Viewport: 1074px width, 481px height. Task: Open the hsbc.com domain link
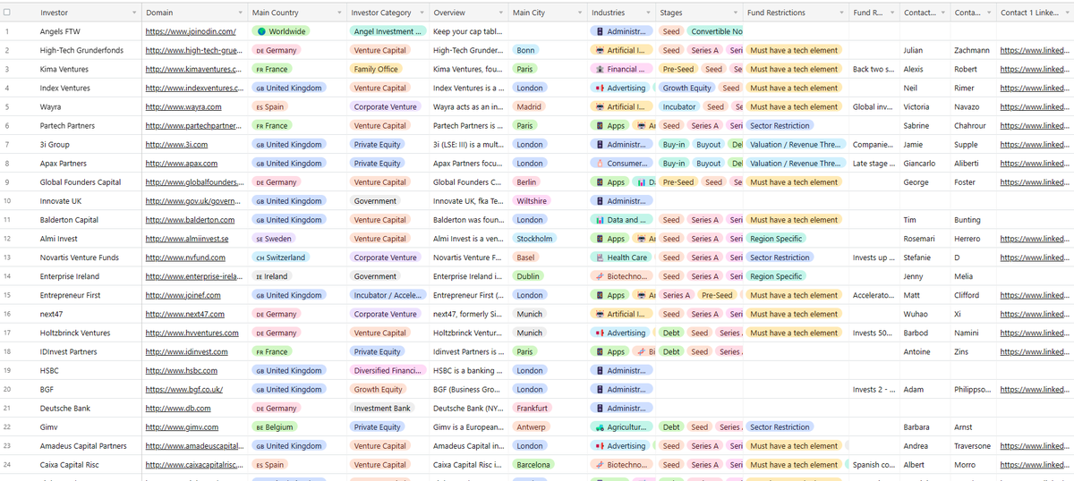coord(181,370)
